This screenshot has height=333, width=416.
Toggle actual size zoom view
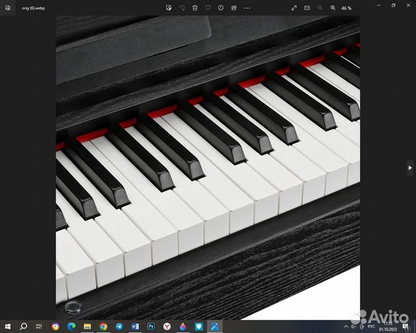pyautogui.click(x=307, y=8)
